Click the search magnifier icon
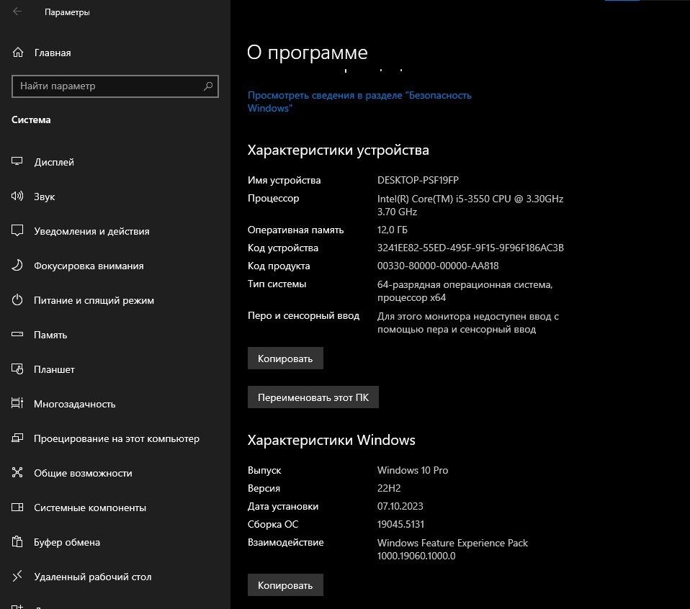Image resolution: width=690 pixels, height=609 pixels. click(x=208, y=86)
